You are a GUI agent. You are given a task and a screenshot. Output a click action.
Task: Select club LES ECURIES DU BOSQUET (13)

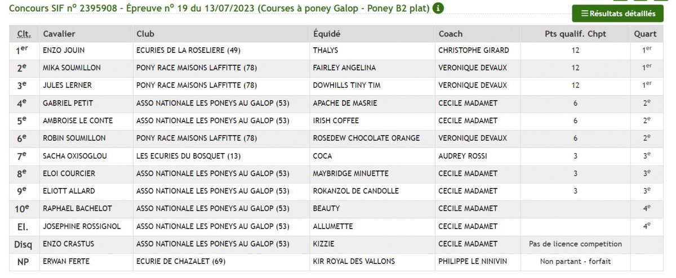[185, 156]
